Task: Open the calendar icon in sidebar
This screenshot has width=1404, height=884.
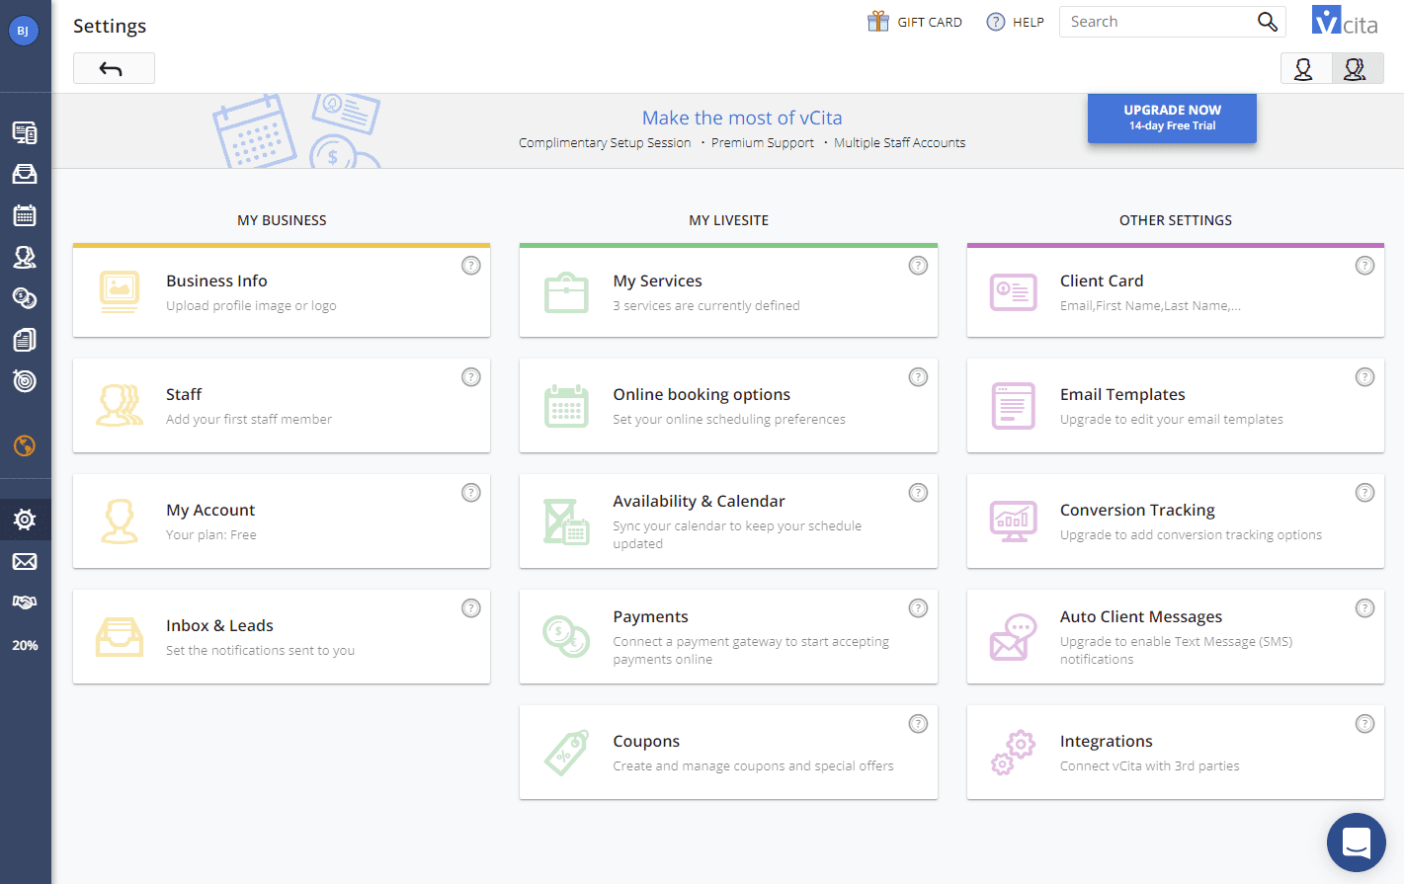Action: [x=25, y=215]
